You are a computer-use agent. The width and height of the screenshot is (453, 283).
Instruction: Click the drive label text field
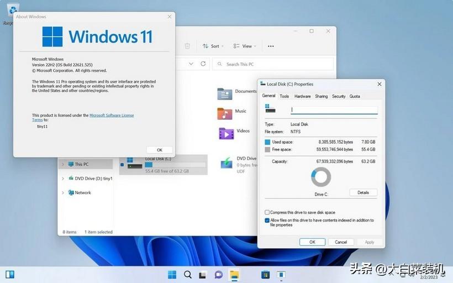click(x=334, y=110)
